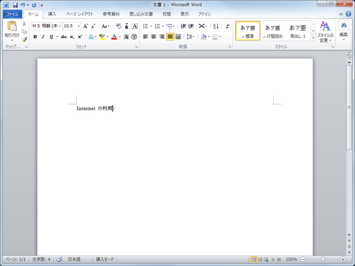Switch to Outline view
Screen dimensions: 355x266
(273, 259)
